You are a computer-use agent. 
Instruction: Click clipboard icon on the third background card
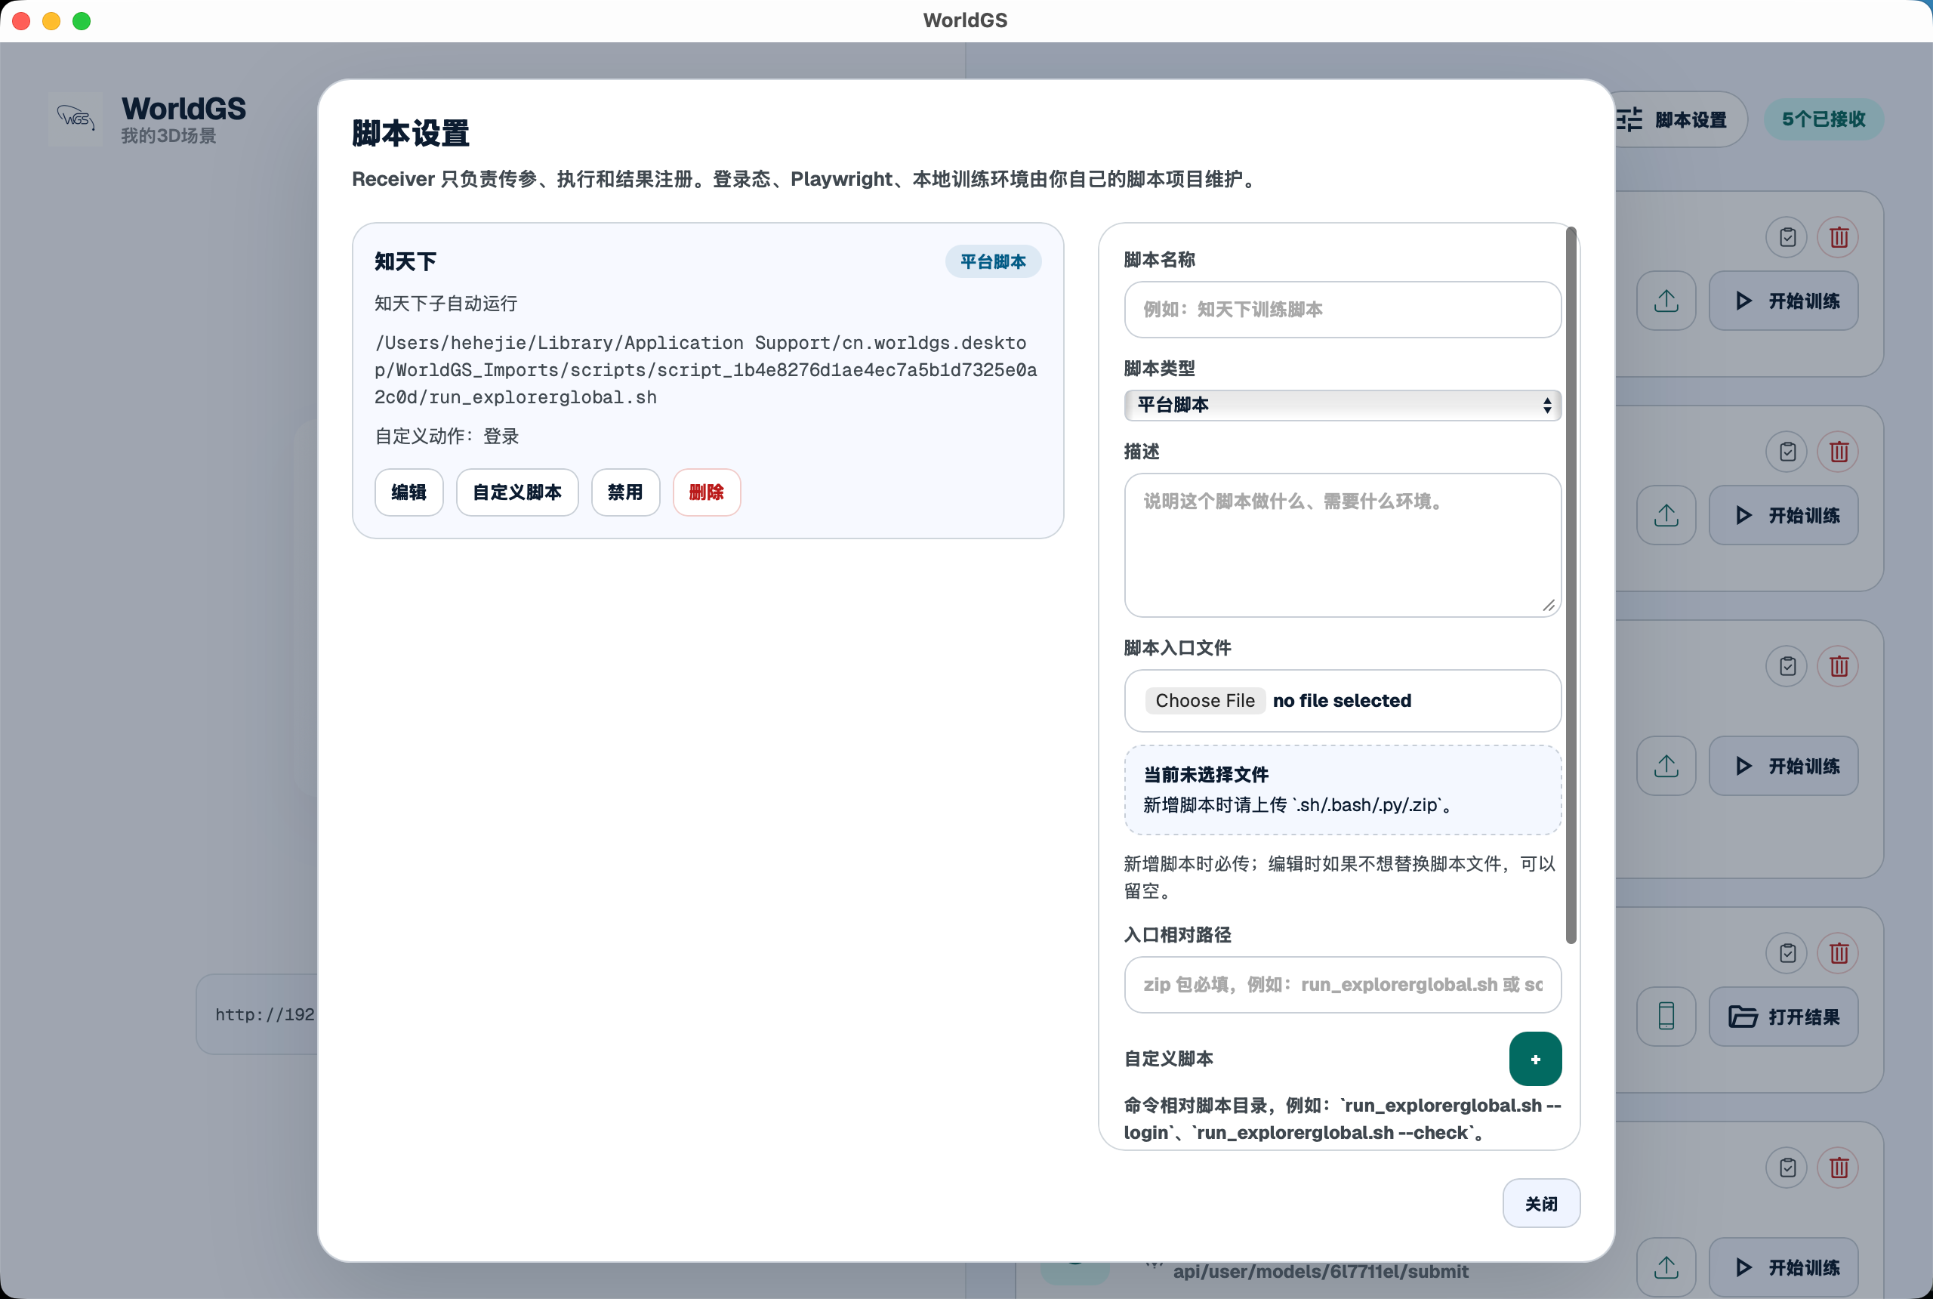pos(1787,667)
